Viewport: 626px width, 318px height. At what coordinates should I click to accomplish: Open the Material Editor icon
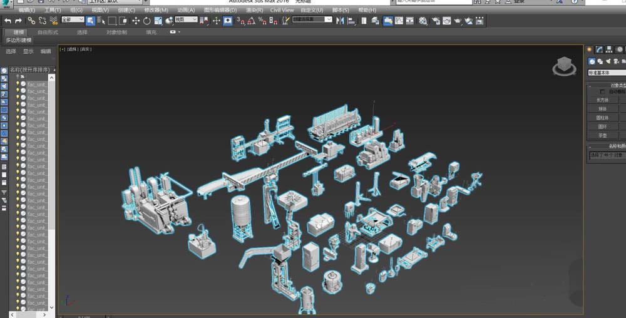tap(423, 21)
